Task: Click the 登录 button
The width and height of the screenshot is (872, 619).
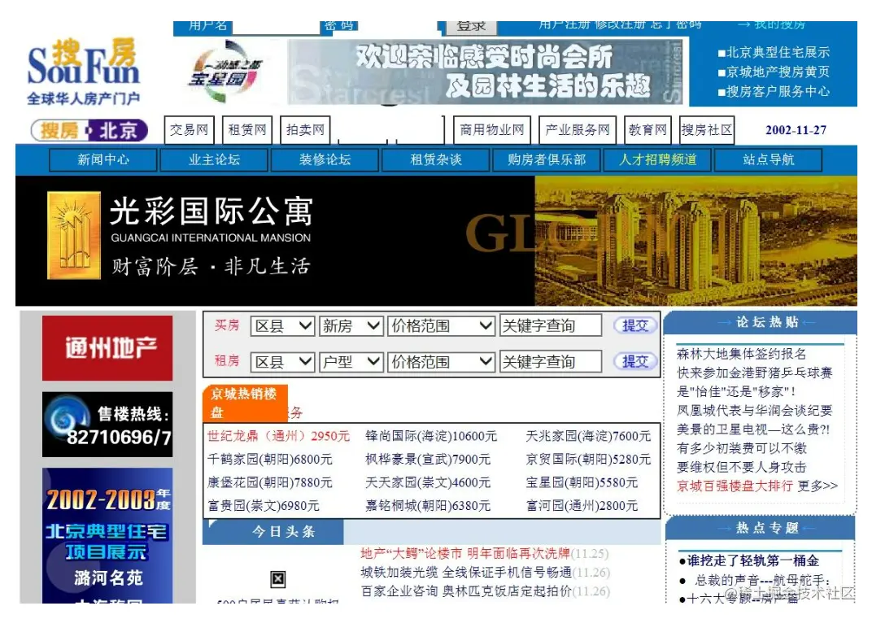Action: (471, 28)
